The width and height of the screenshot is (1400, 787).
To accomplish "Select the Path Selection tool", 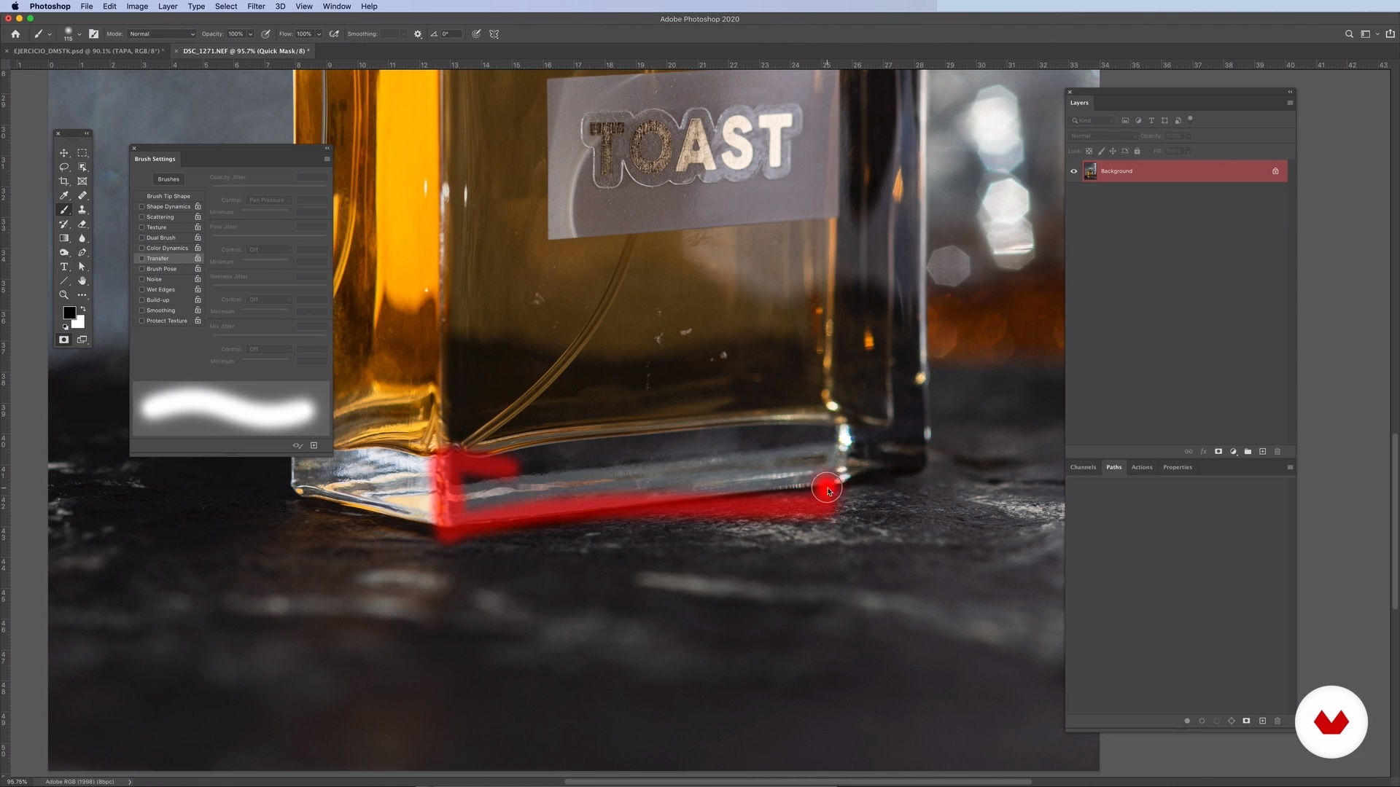I will [x=82, y=267].
